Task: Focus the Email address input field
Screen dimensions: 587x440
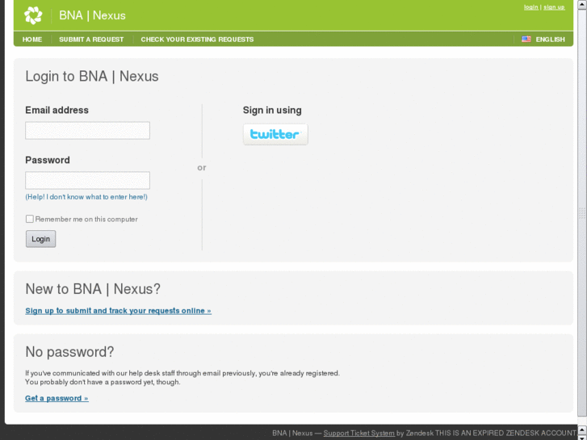Action: (87, 130)
